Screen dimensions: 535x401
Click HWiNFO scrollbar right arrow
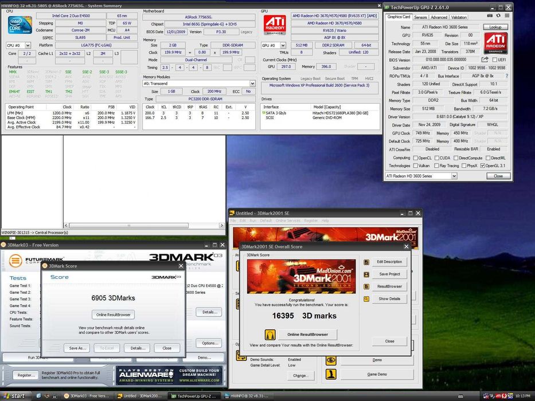222,226
